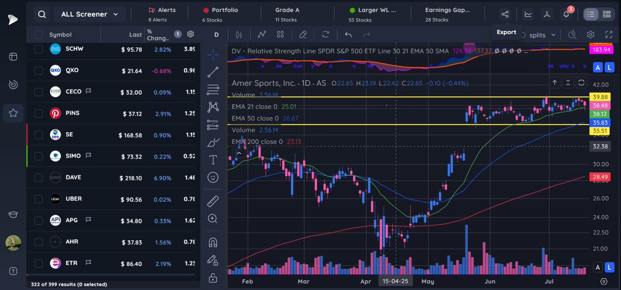Select the ruler measure tool

(x=213, y=201)
